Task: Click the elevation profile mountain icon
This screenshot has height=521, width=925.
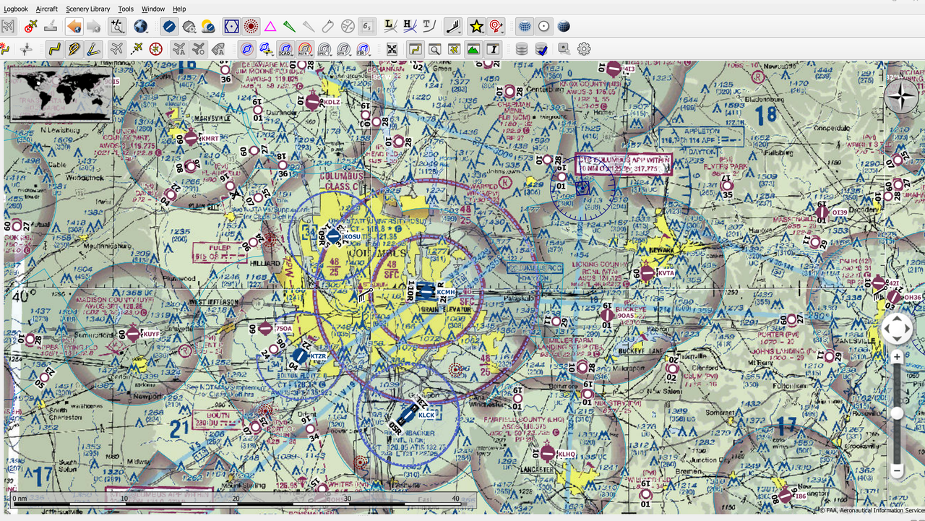Action: tap(473, 49)
